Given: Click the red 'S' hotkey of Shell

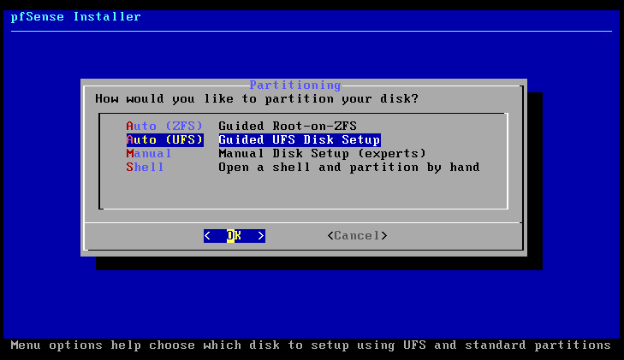Looking at the screenshot, I should pos(130,167).
